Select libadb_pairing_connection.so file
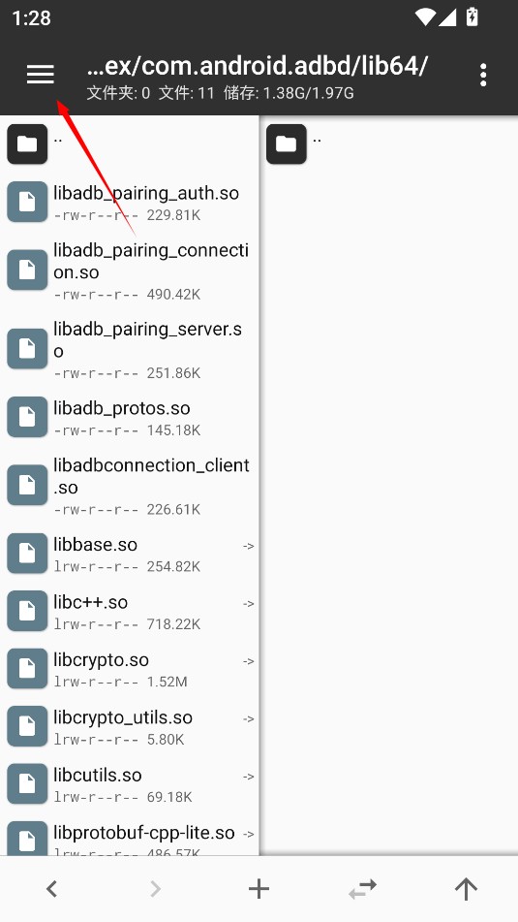This screenshot has height=922, width=518. point(129,270)
